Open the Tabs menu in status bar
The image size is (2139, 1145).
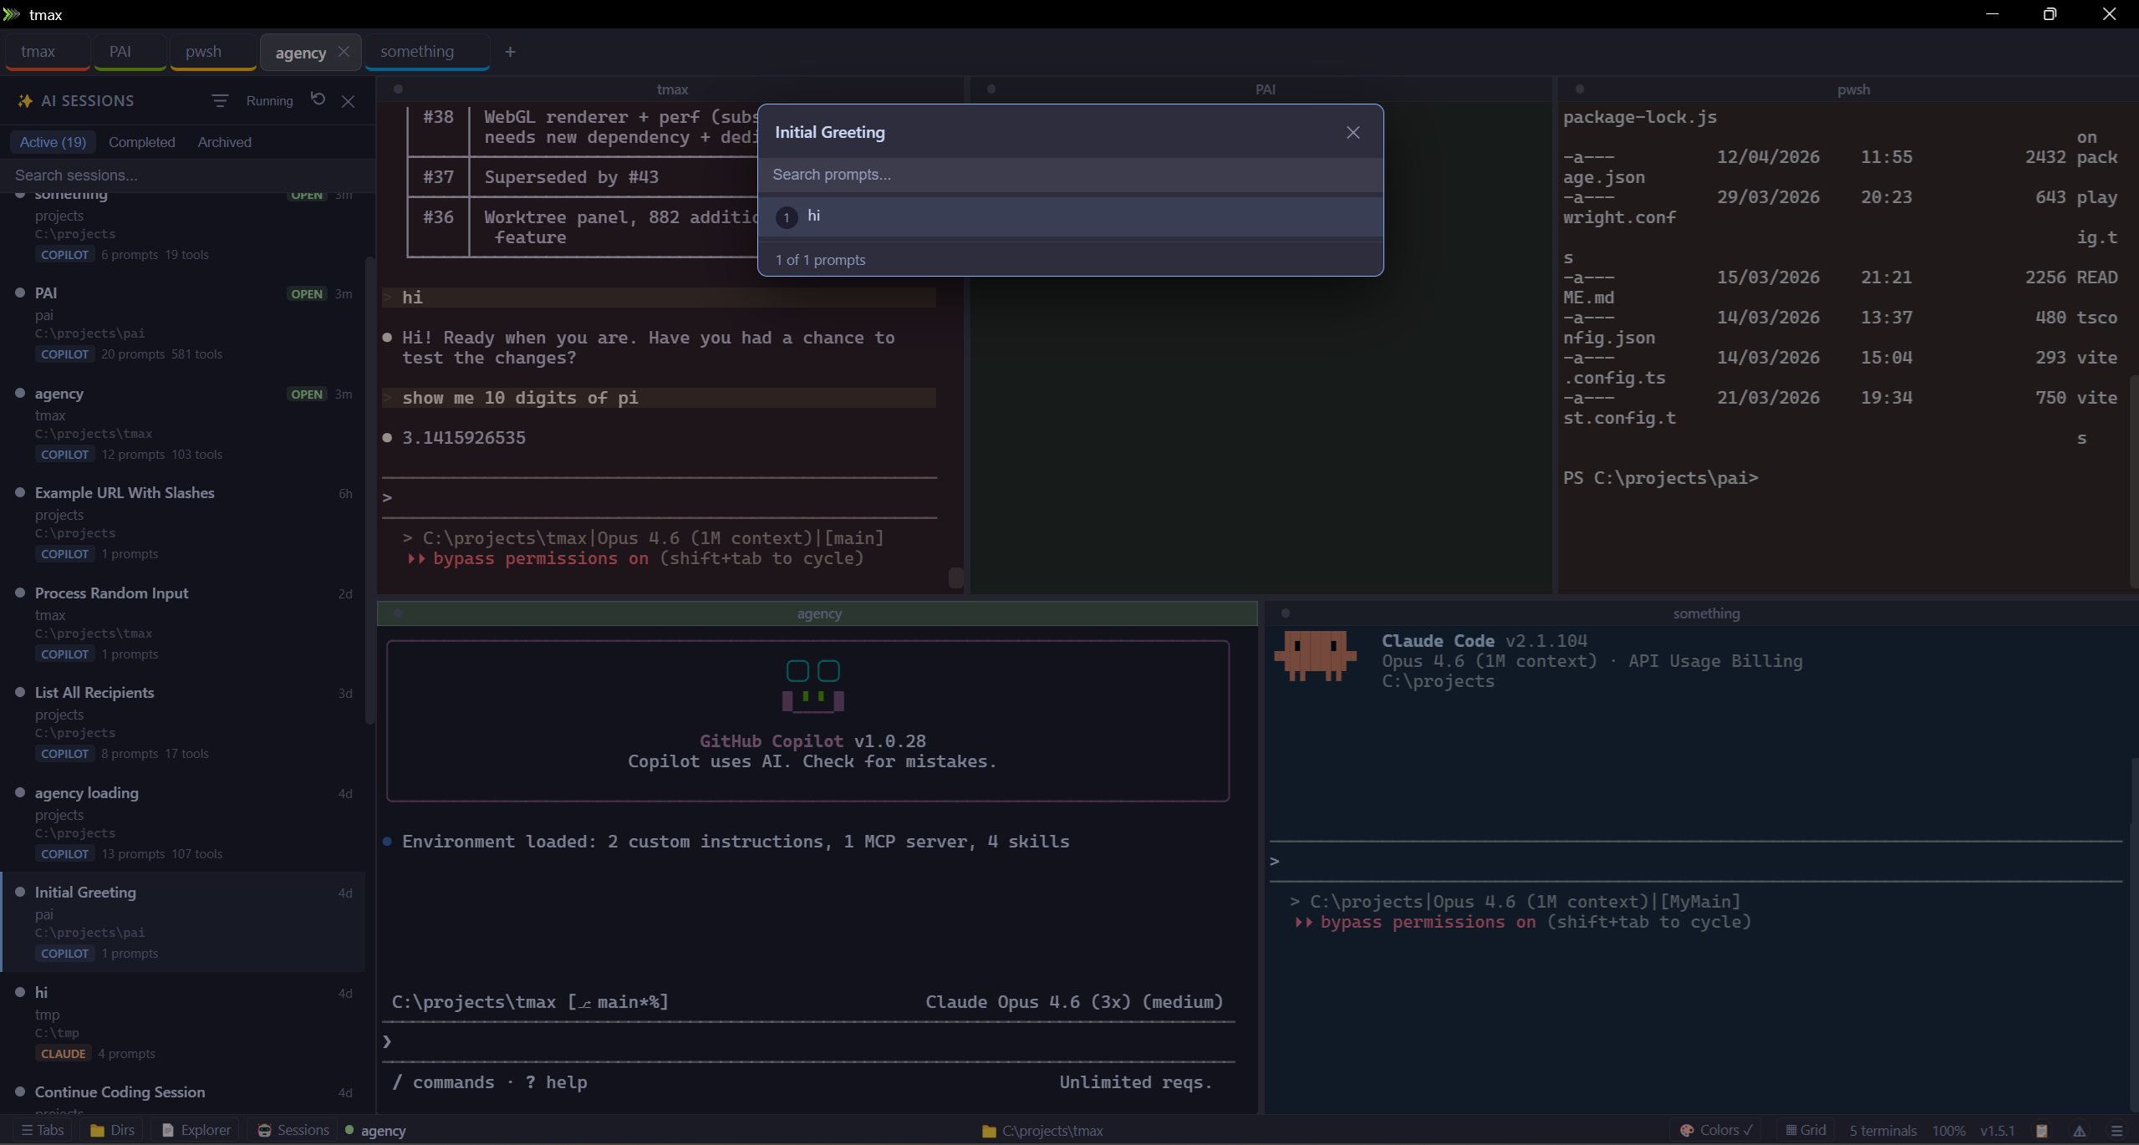pos(42,1130)
